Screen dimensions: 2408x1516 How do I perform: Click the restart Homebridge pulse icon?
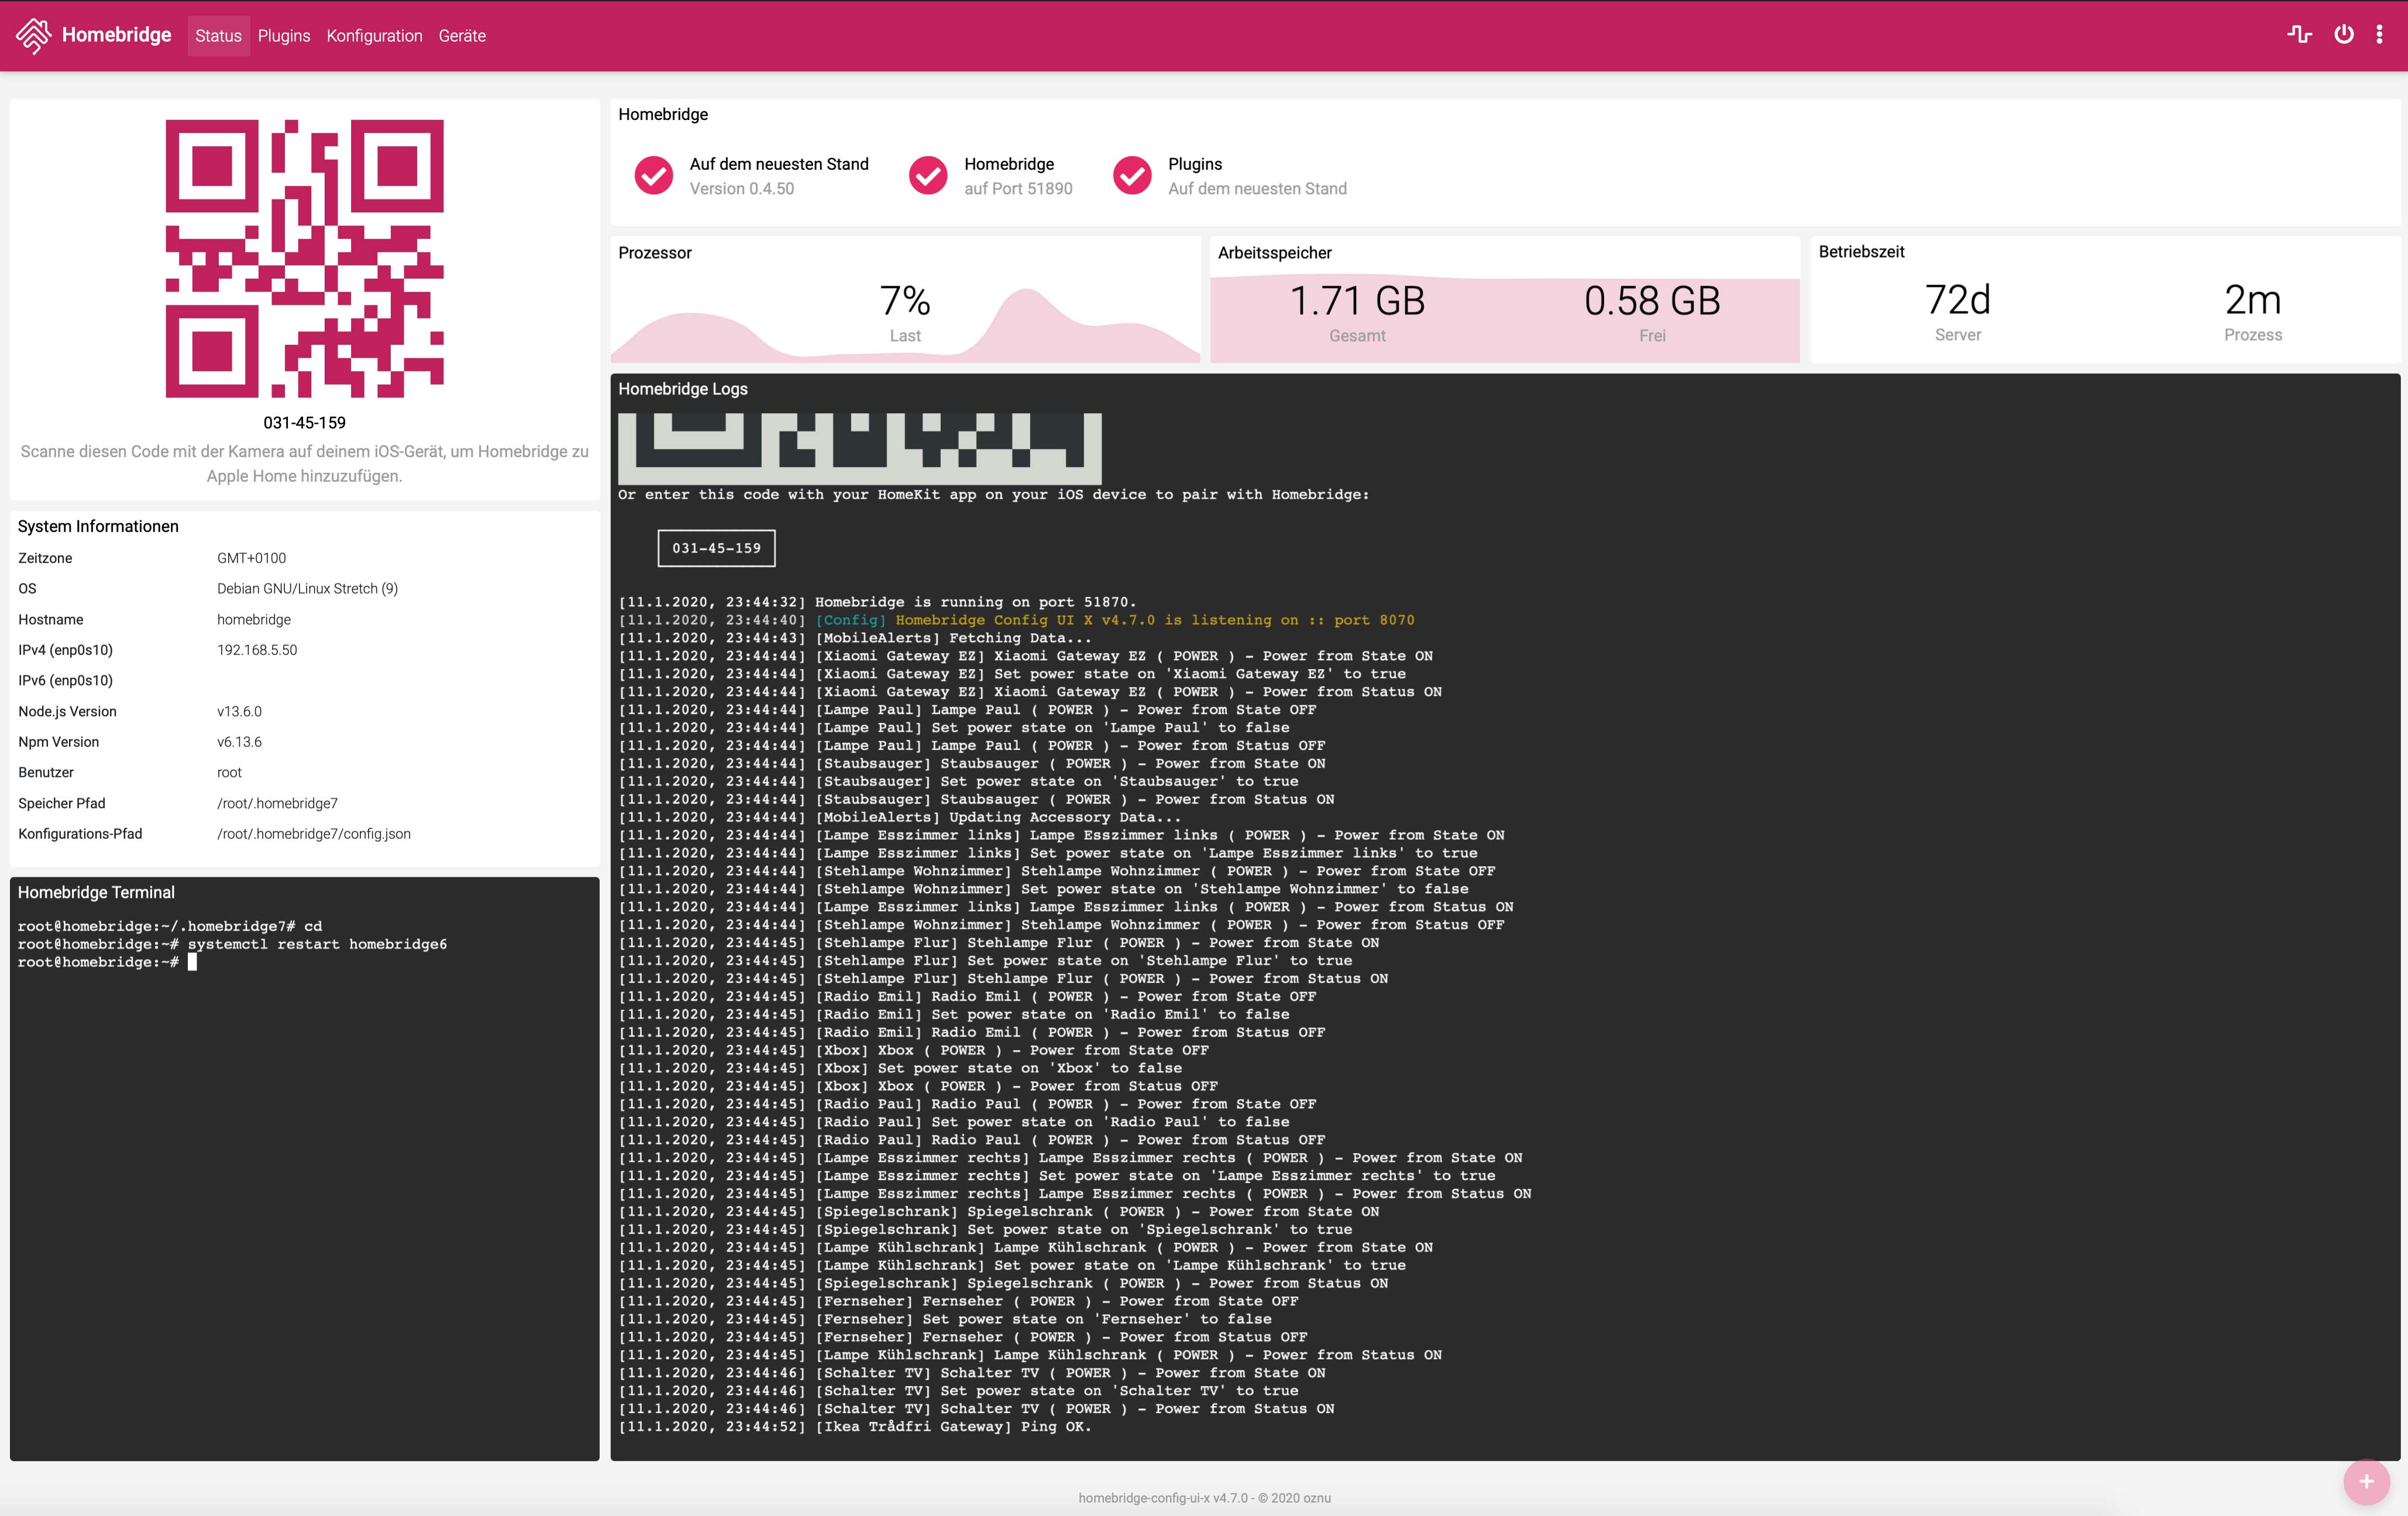coord(2299,35)
